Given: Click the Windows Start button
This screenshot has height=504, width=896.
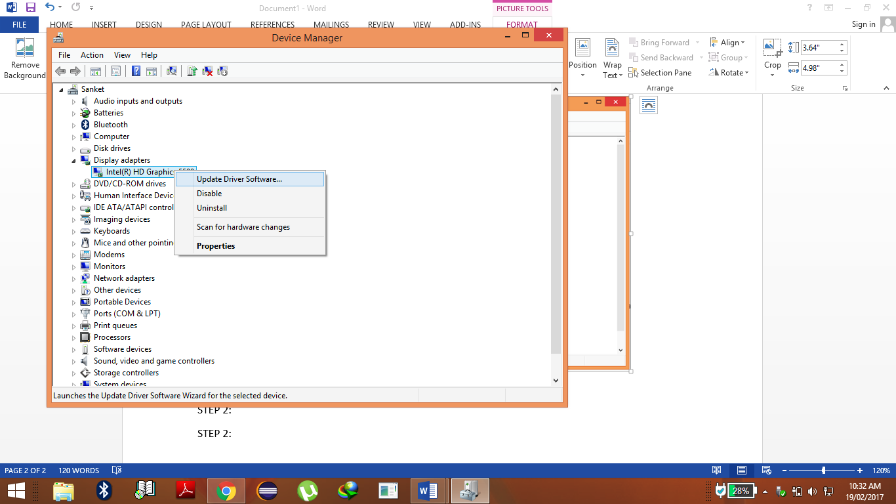Looking at the screenshot, I should (16, 491).
